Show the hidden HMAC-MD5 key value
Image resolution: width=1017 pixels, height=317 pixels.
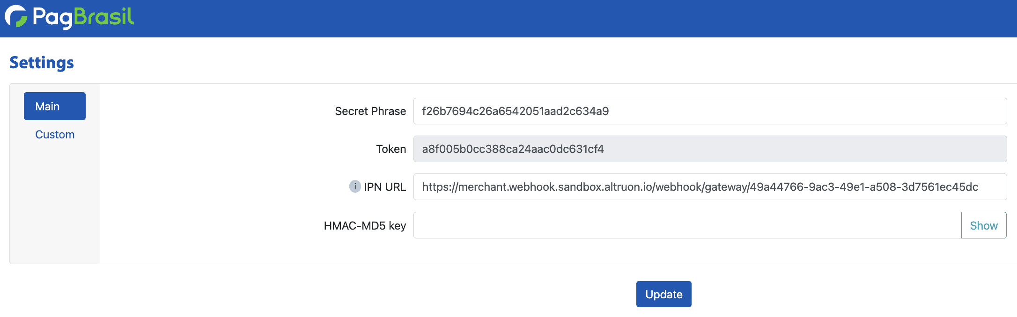point(983,225)
